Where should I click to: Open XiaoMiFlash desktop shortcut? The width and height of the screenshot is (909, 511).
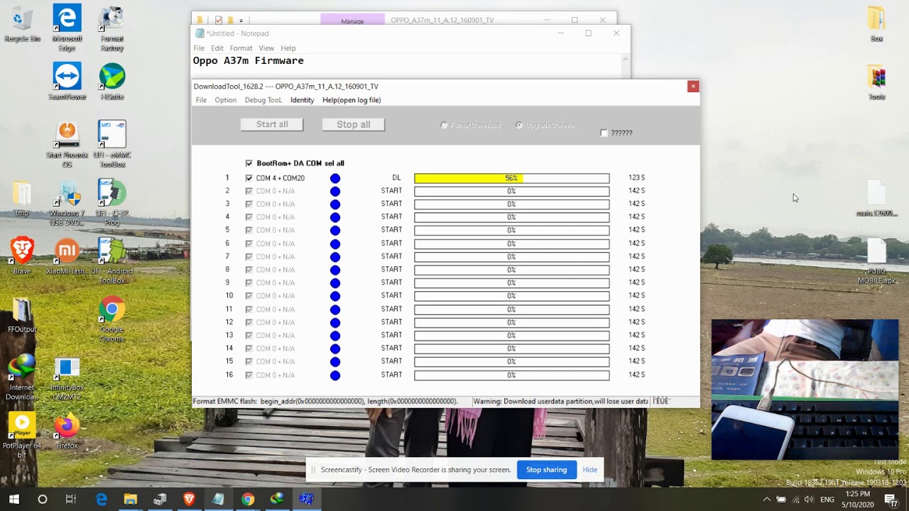(x=67, y=255)
